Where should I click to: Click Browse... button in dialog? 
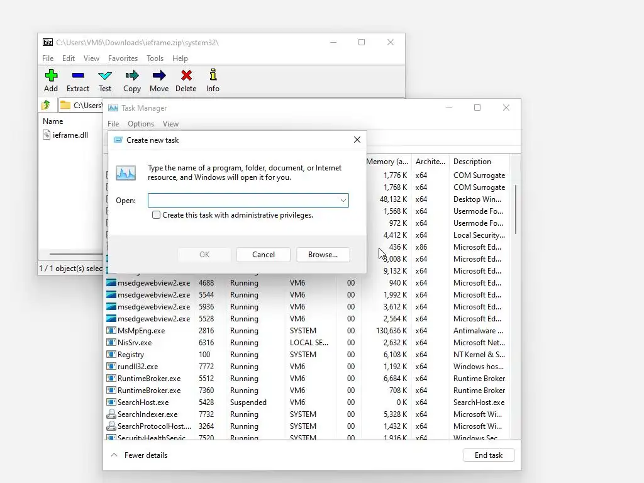[323, 255]
